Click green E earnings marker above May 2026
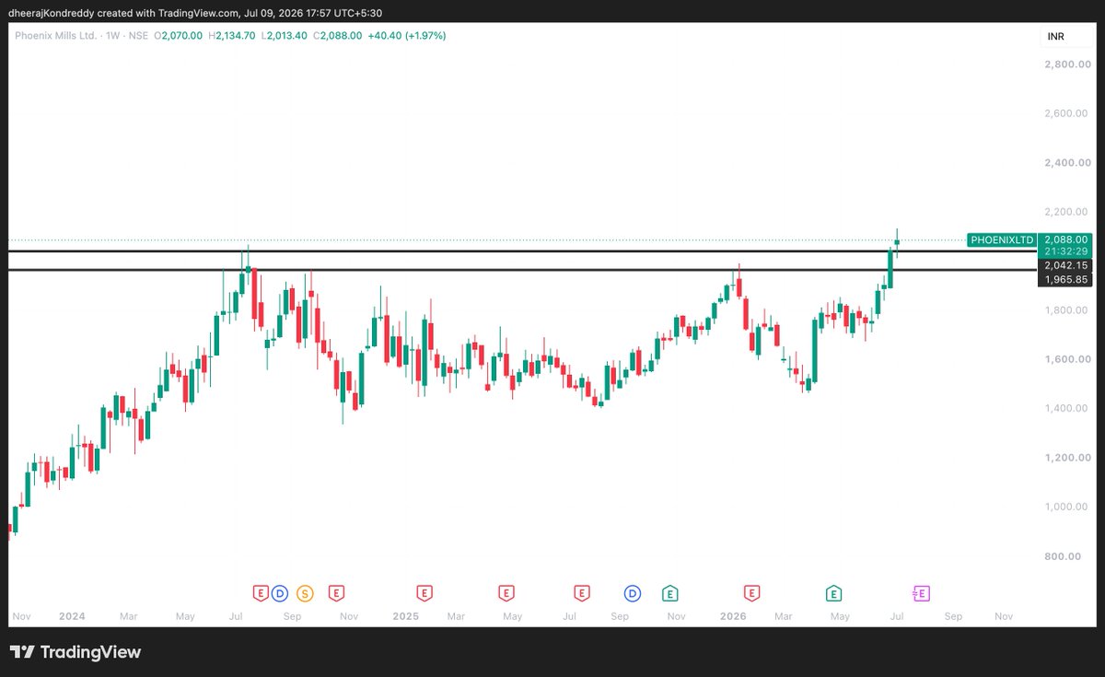Screen dimensions: 1105x677 click(834, 593)
